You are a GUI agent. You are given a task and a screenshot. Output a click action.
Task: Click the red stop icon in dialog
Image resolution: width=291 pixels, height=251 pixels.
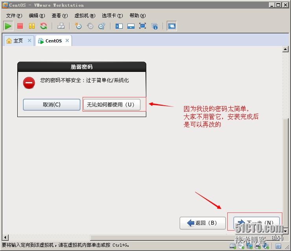tap(29, 83)
